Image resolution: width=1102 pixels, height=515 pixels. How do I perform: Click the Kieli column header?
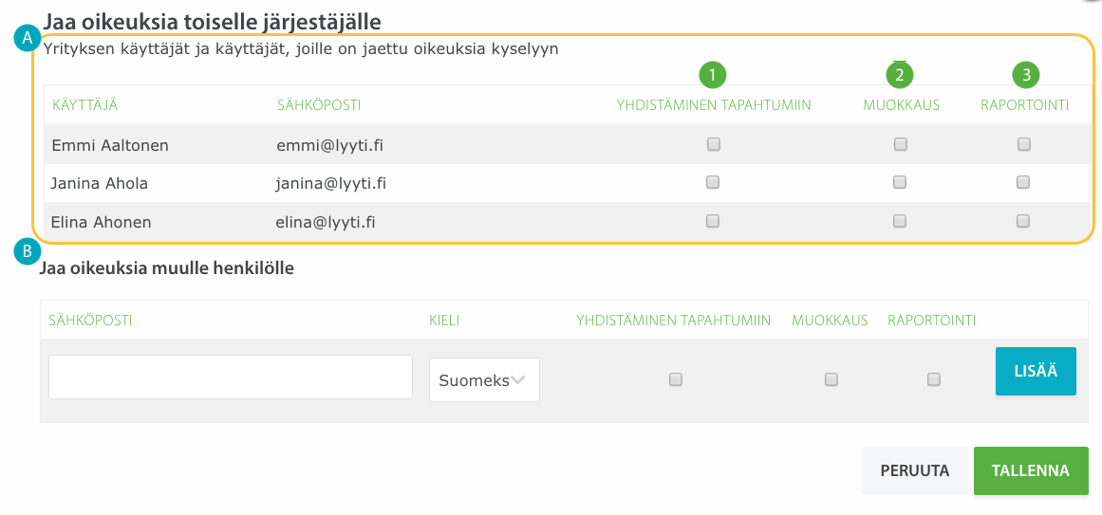pos(444,321)
